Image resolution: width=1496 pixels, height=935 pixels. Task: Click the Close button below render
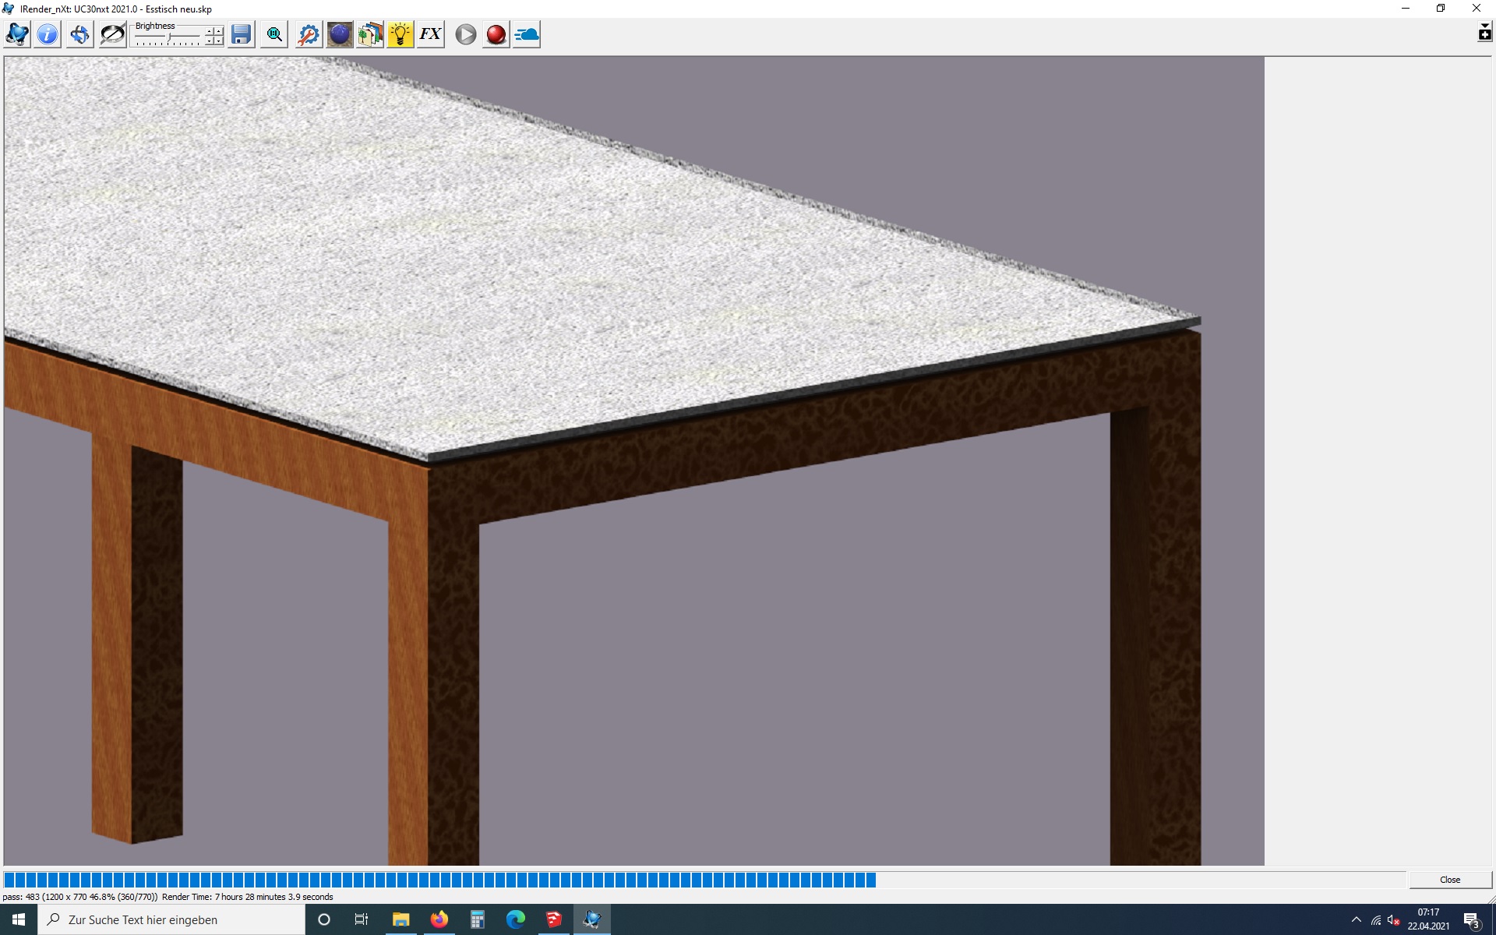pos(1449,880)
